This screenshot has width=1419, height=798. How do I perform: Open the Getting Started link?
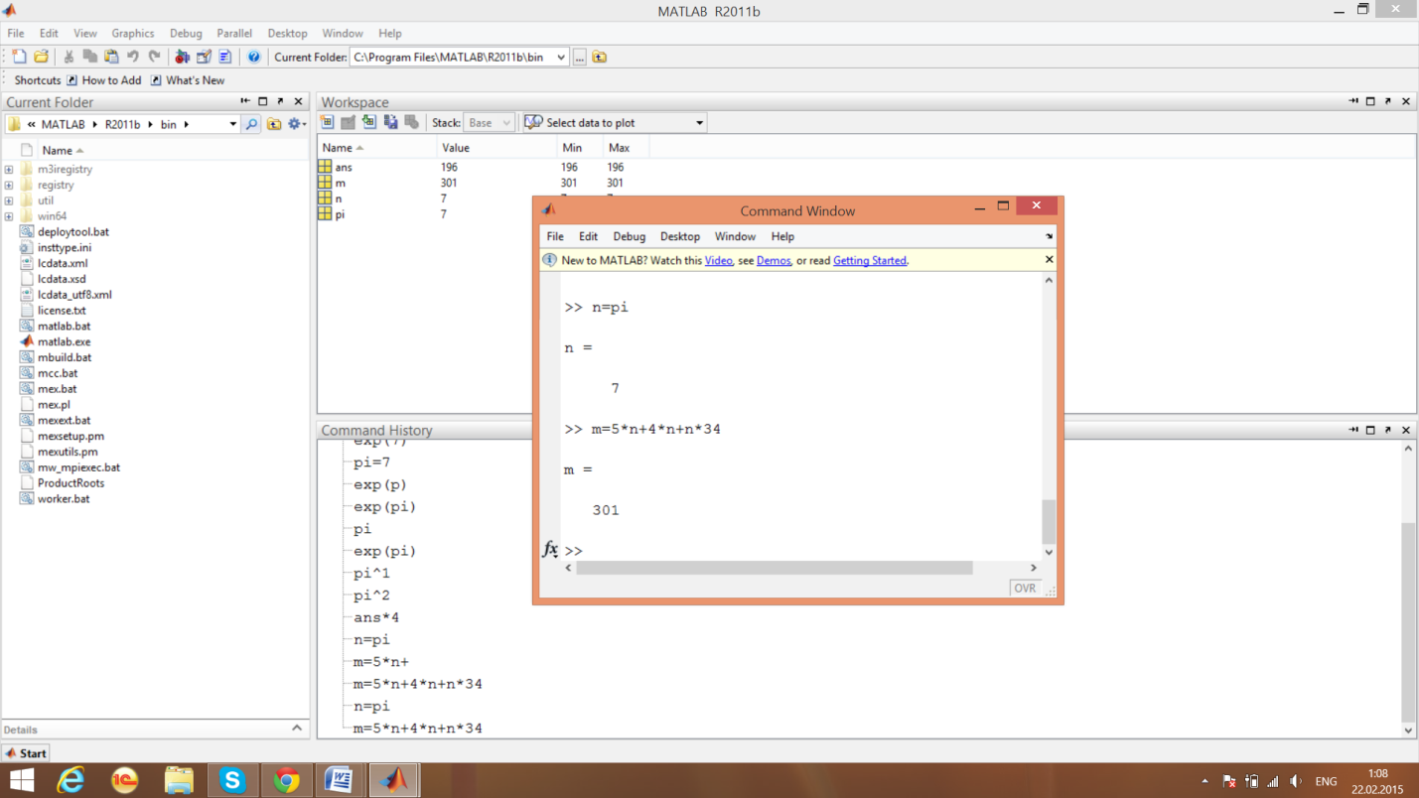point(870,260)
